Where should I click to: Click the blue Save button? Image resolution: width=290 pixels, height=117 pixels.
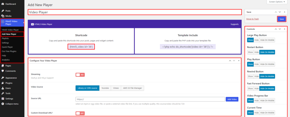pyautogui.click(x=281, y=19)
